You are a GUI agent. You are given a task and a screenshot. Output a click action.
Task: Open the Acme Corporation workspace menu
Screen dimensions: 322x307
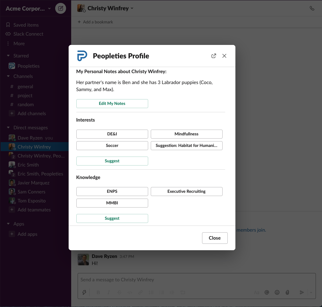[28, 8]
